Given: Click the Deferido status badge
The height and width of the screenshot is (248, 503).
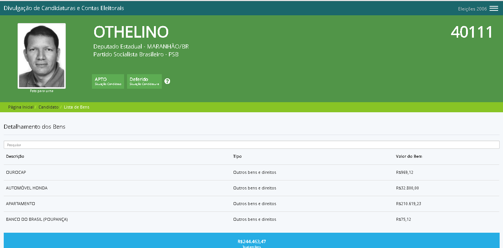Looking at the screenshot, I should point(144,81).
